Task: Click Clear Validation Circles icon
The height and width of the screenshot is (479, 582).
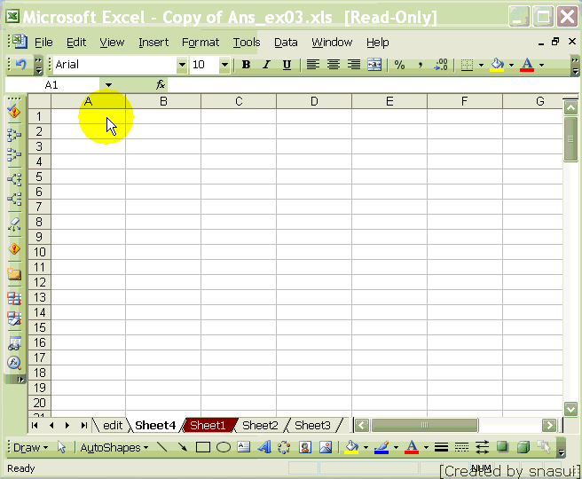Action: click(14, 318)
